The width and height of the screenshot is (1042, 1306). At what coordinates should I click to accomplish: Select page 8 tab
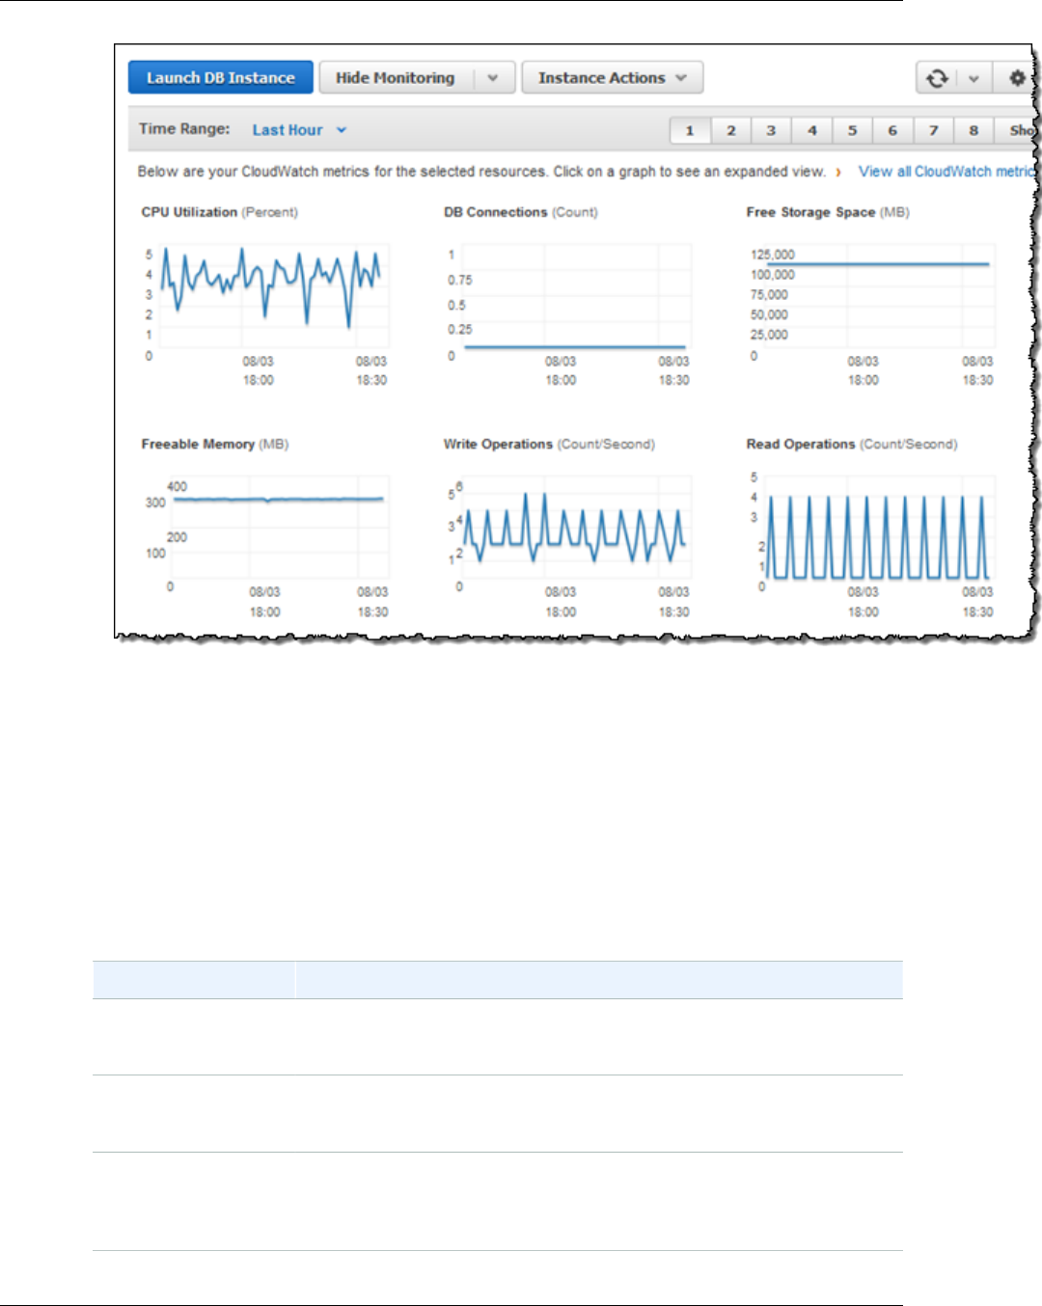click(x=973, y=130)
